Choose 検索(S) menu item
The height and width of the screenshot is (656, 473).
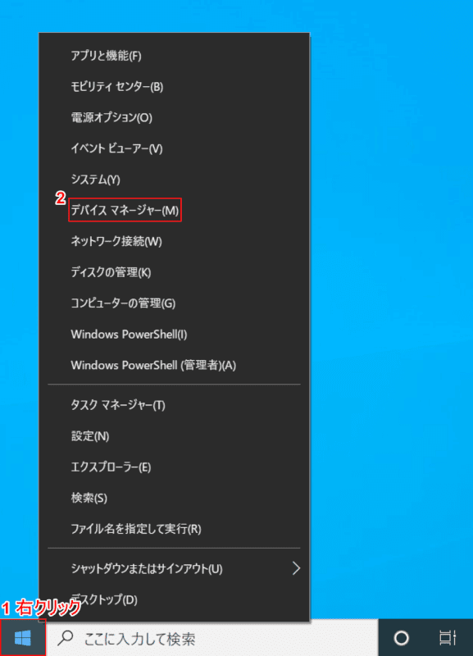pyautogui.click(x=174, y=498)
